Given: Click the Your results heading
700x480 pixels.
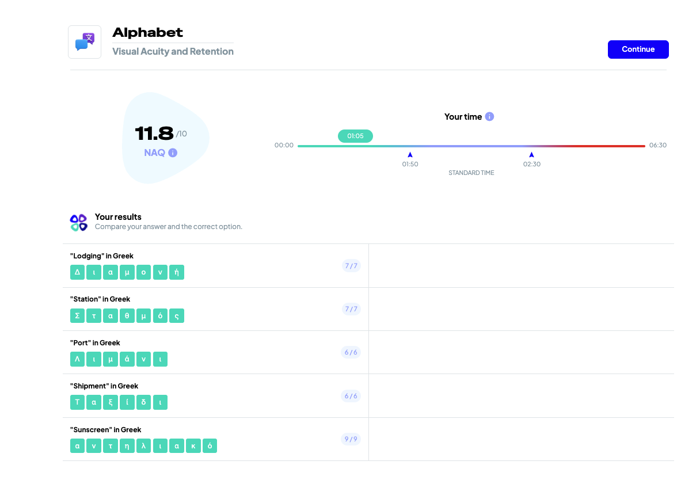Looking at the screenshot, I should [x=118, y=217].
